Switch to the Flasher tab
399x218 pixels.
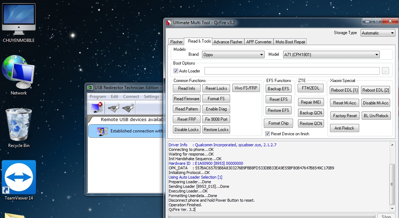click(x=176, y=42)
